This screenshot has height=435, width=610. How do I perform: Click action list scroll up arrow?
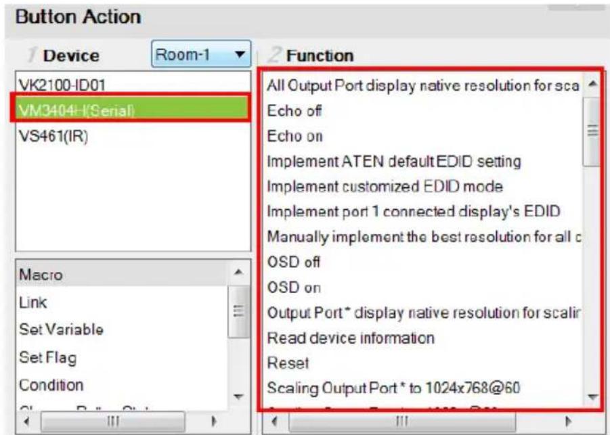[x=238, y=272]
